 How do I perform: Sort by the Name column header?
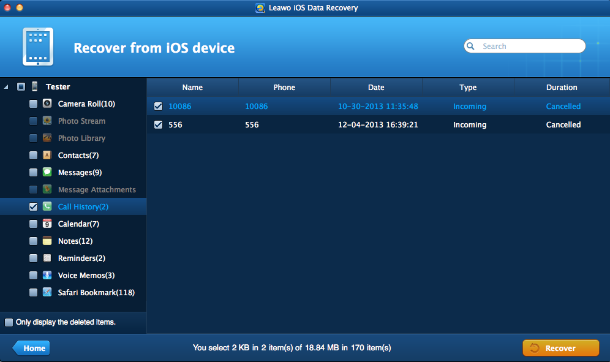pyautogui.click(x=192, y=87)
